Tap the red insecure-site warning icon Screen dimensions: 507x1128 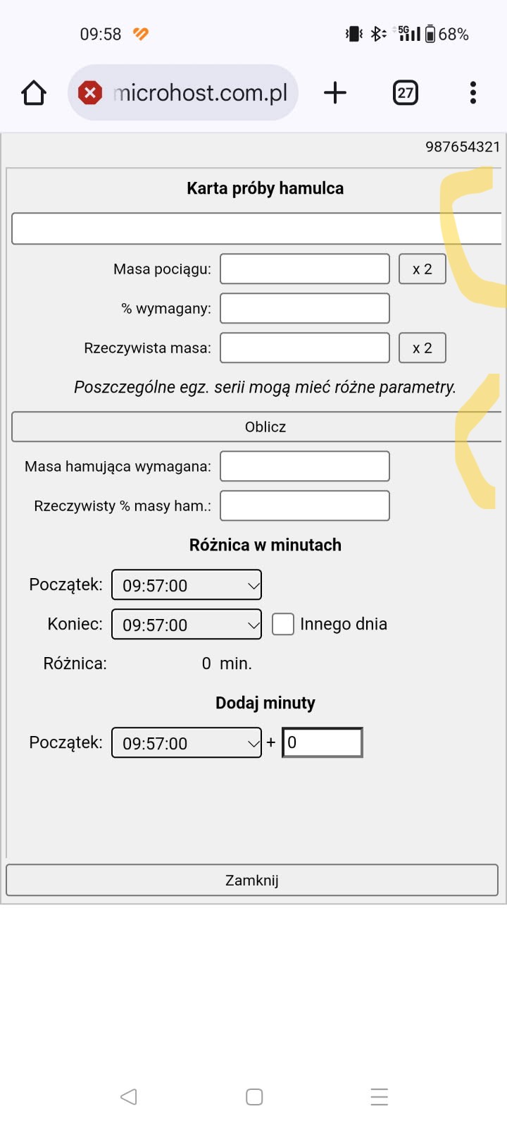point(90,92)
